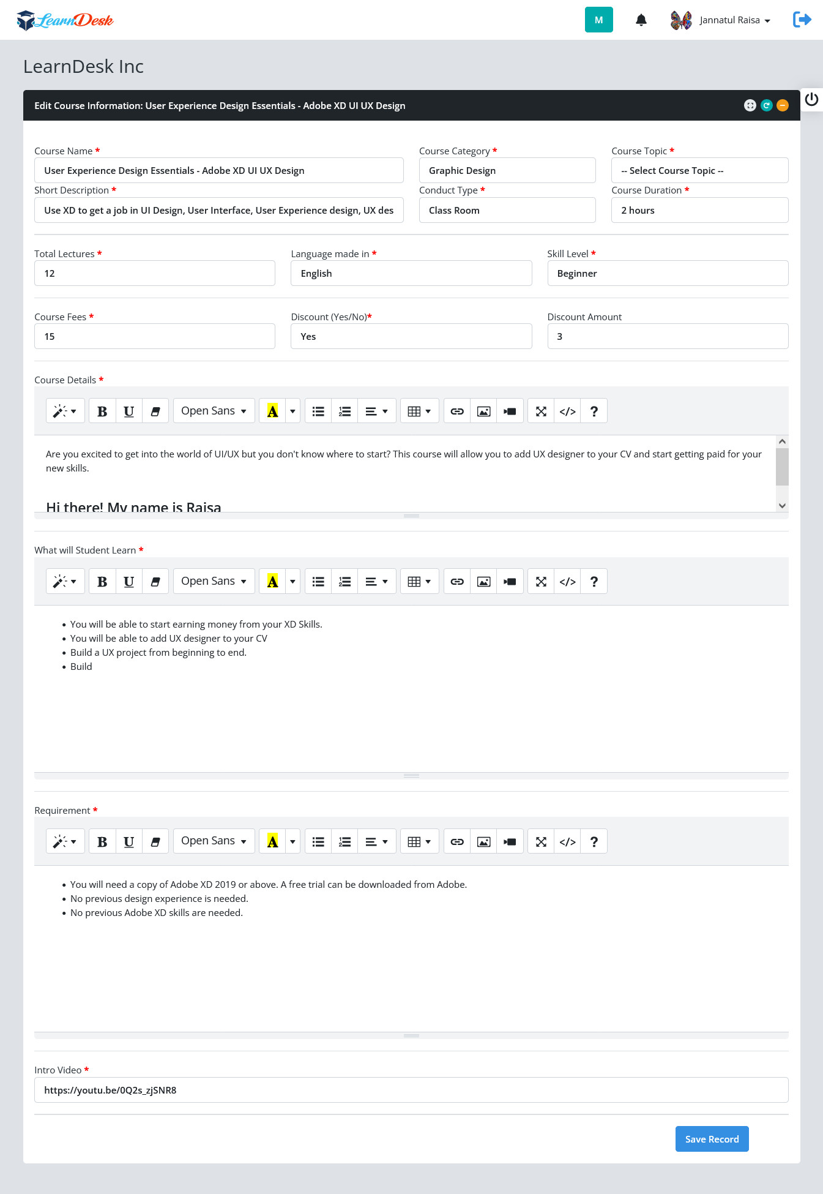
Task: Click Course Details scrollbar up arrow
Action: [x=782, y=441]
